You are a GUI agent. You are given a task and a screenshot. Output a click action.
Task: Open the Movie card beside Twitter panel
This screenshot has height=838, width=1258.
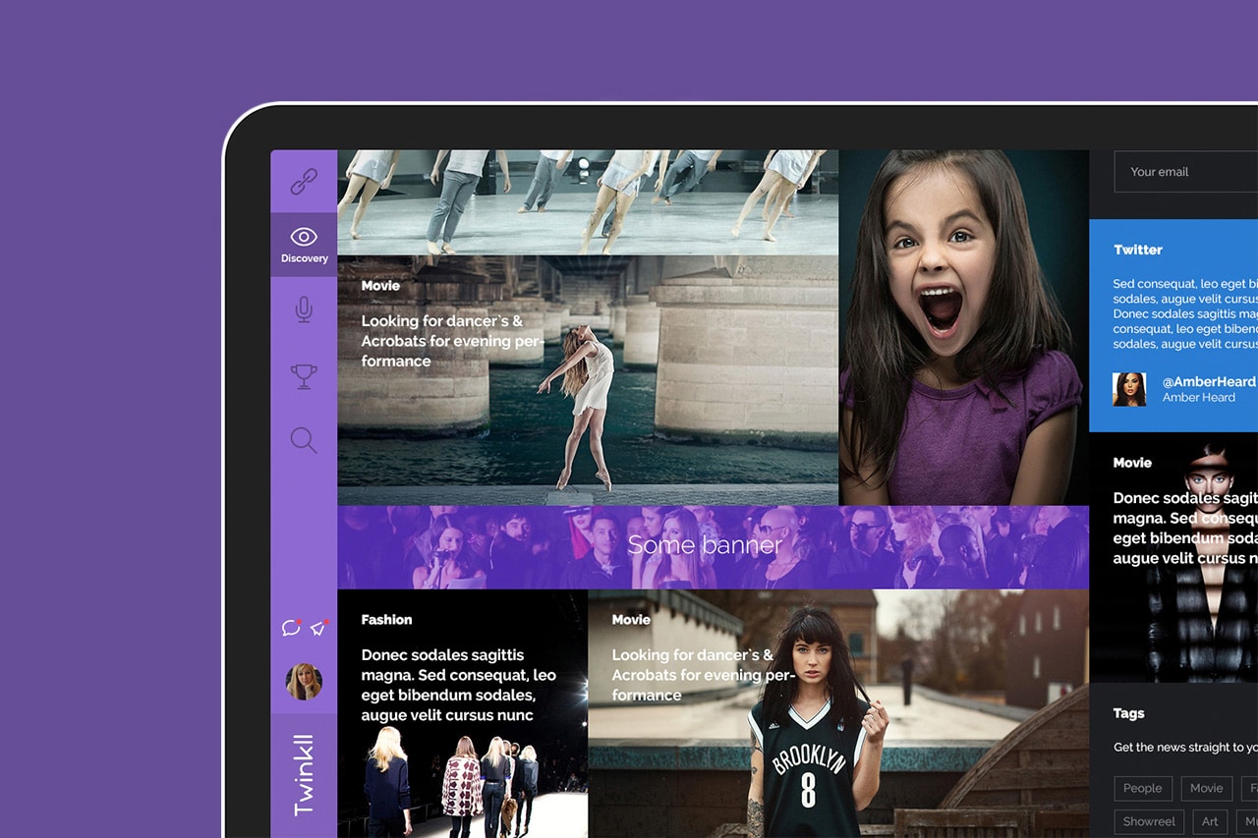point(1173,557)
